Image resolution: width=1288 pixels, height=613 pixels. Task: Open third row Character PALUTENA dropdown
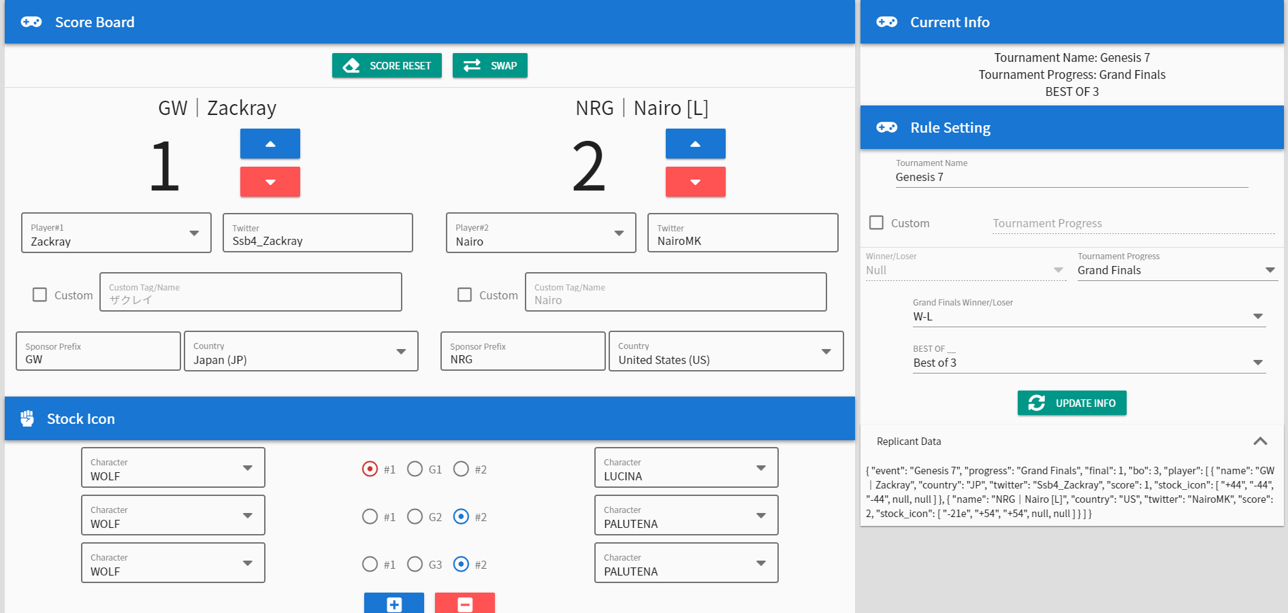pyautogui.click(x=686, y=563)
